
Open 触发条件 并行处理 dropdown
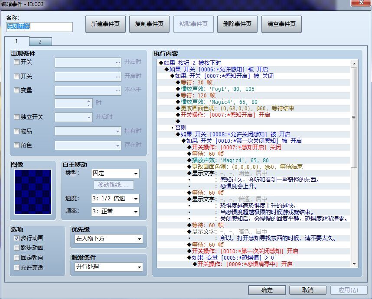click(109, 267)
